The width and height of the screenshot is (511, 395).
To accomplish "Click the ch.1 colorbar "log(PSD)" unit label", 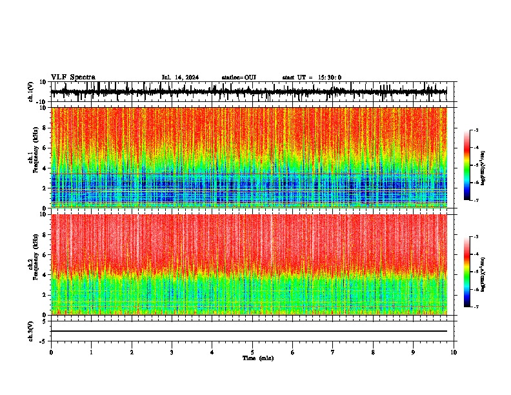I will click(x=483, y=168).
